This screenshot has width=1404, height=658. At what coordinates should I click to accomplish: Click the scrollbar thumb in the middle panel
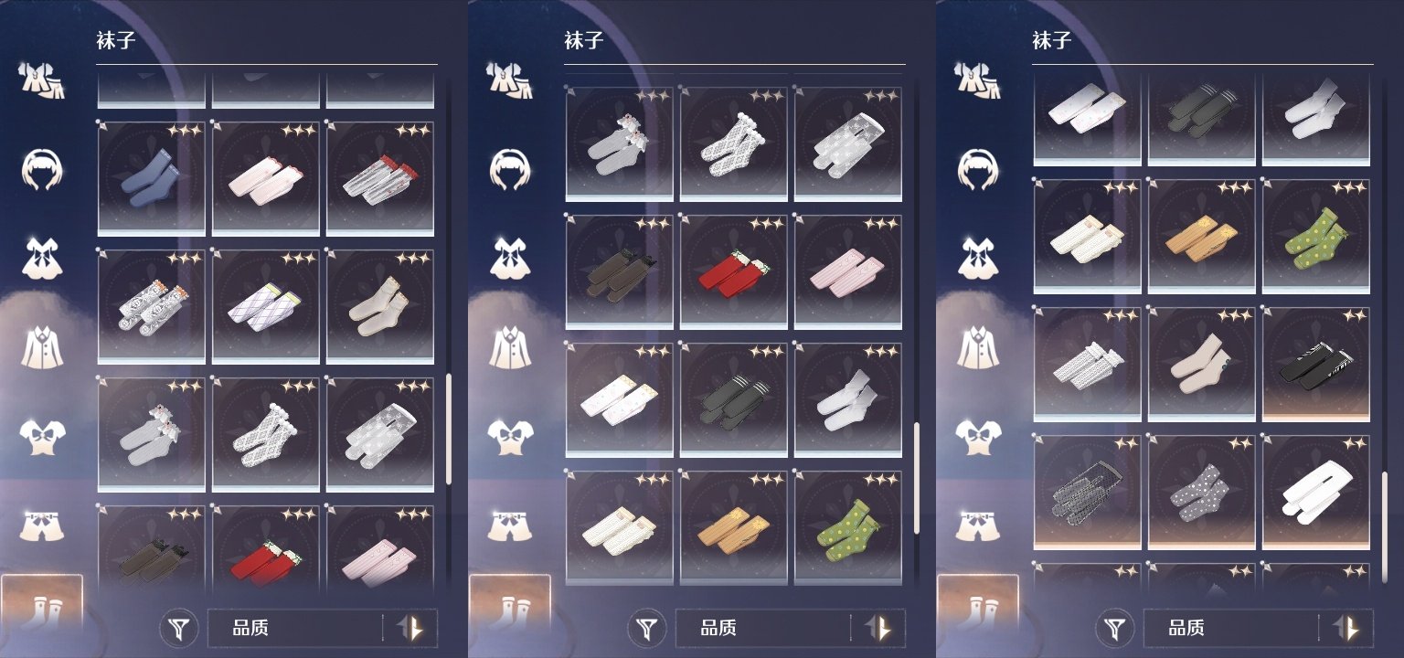click(917, 477)
